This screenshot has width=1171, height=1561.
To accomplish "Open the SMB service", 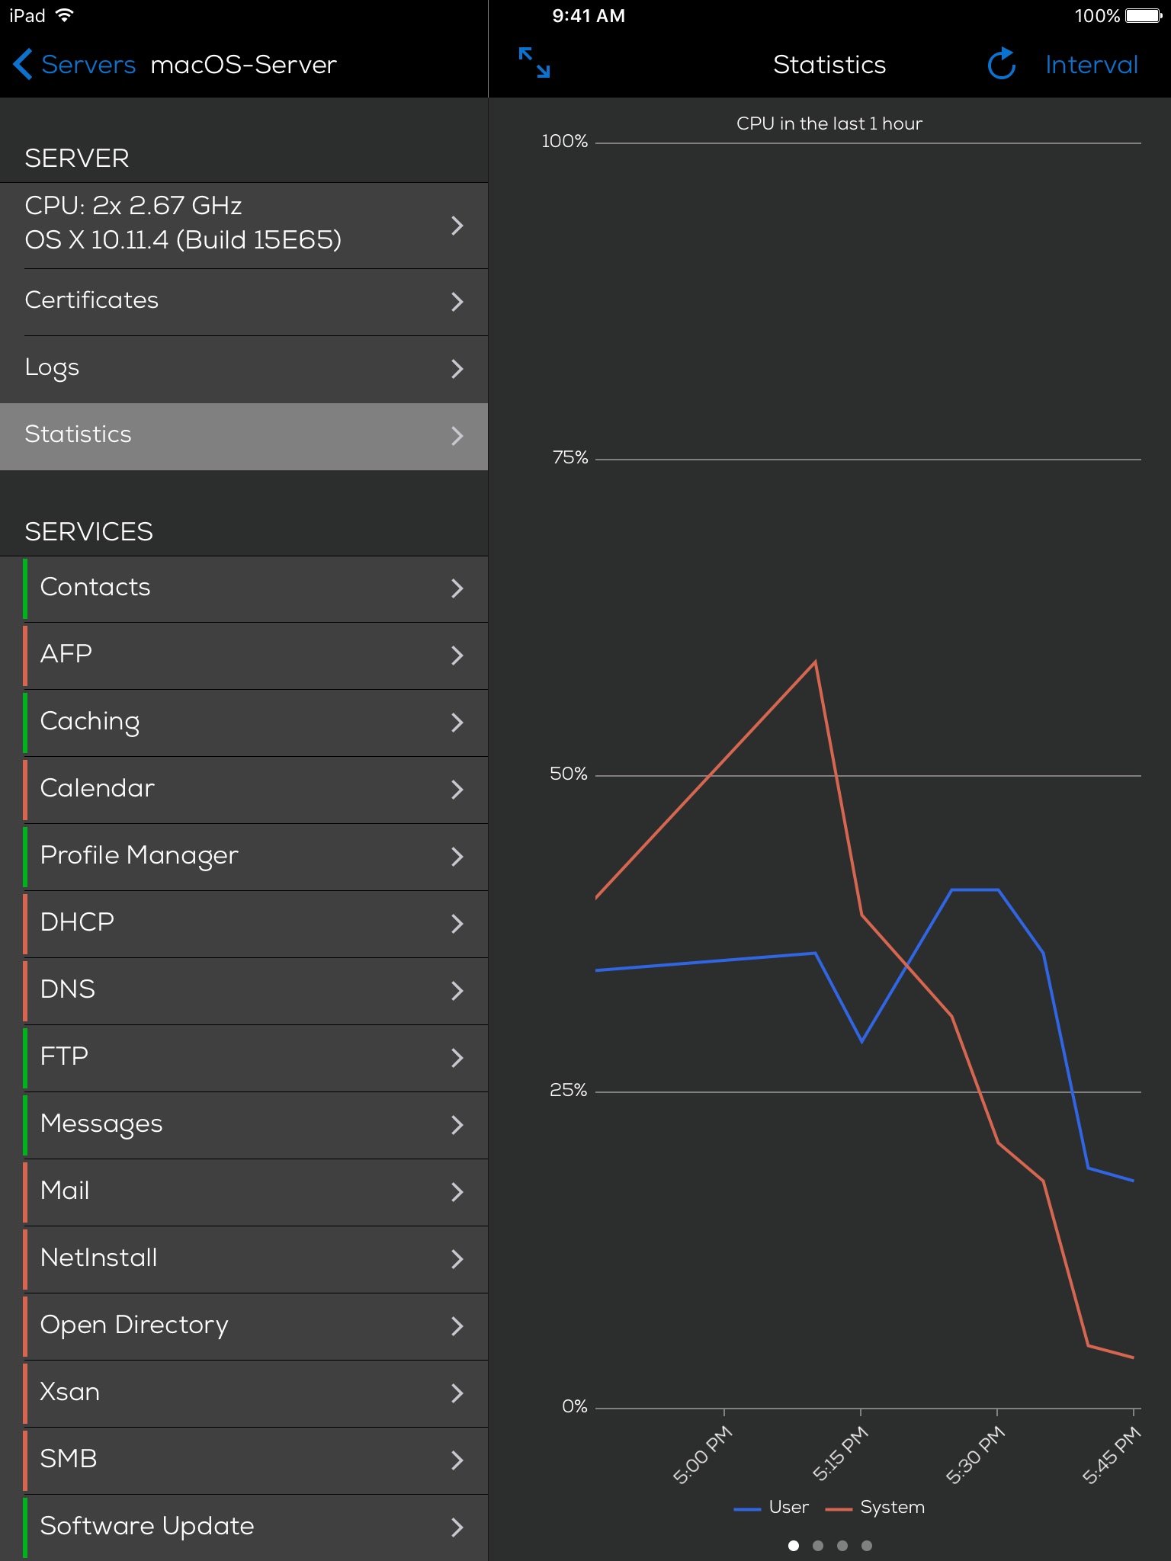I will point(244,1460).
